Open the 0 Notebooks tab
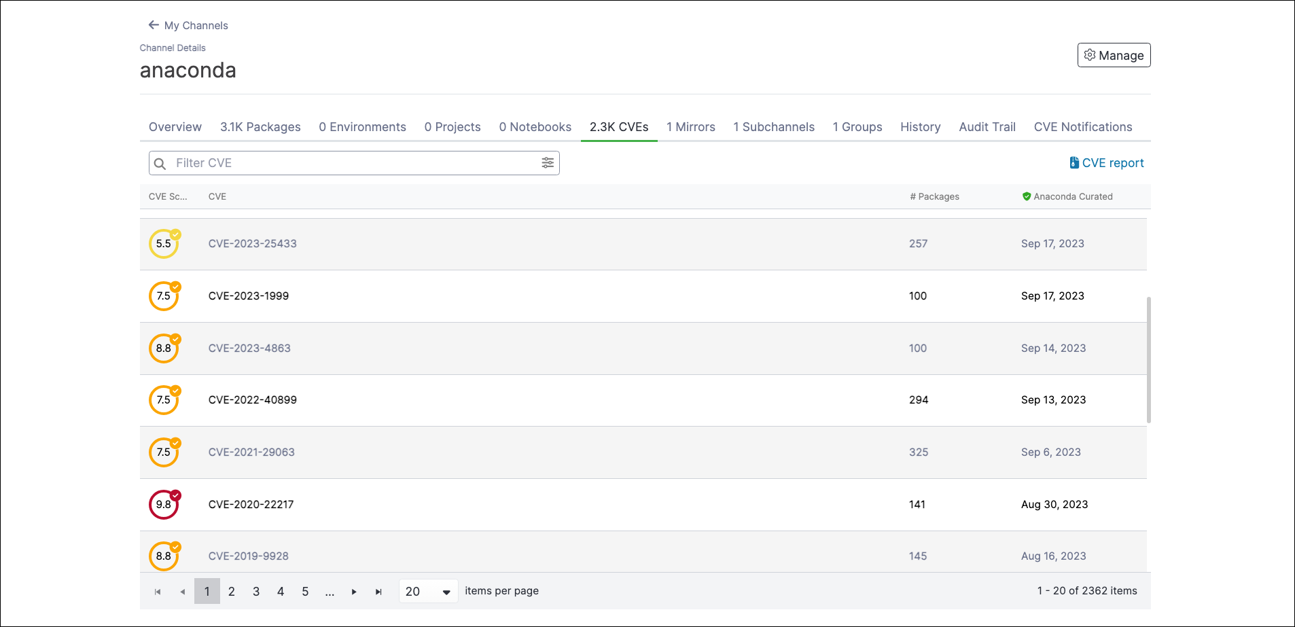The width and height of the screenshot is (1295, 627). point(535,127)
